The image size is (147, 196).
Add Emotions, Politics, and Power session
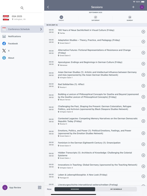click(x=143, y=133)
